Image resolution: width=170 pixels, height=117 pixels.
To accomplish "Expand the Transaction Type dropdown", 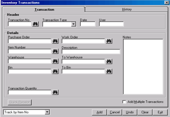I will (x=74, y=24).
